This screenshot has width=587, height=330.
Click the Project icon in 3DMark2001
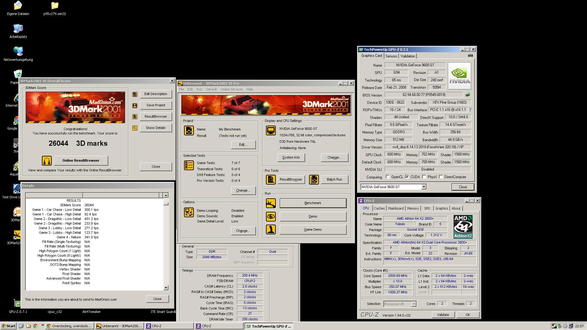189,130
